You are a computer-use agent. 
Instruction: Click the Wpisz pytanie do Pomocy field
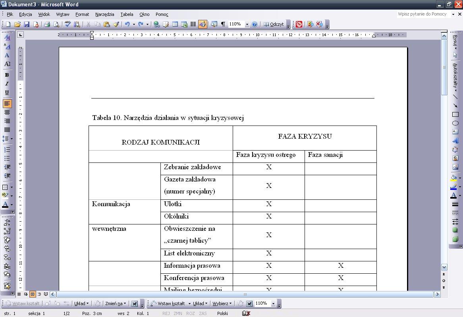point(422,14)
